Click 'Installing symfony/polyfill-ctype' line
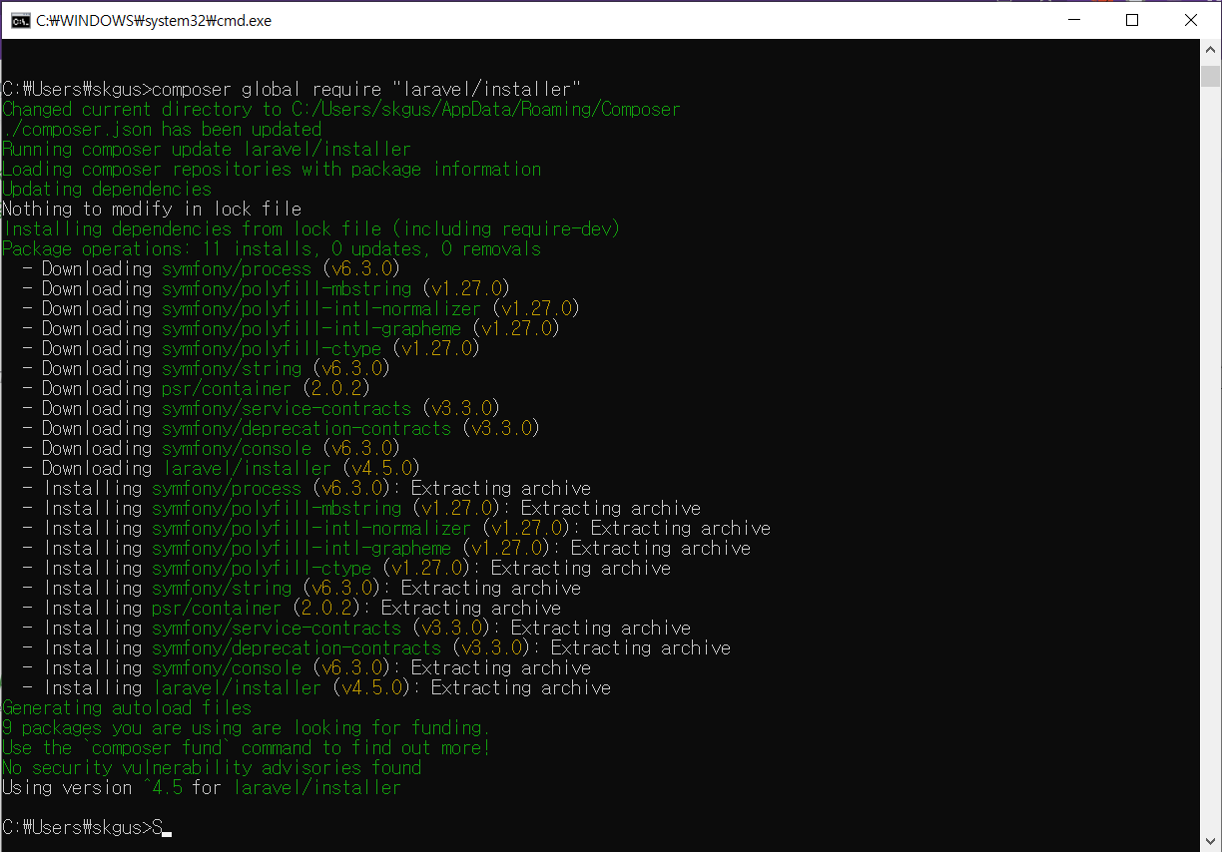The height and width of the screenshot is (852, 1222). 346,568
